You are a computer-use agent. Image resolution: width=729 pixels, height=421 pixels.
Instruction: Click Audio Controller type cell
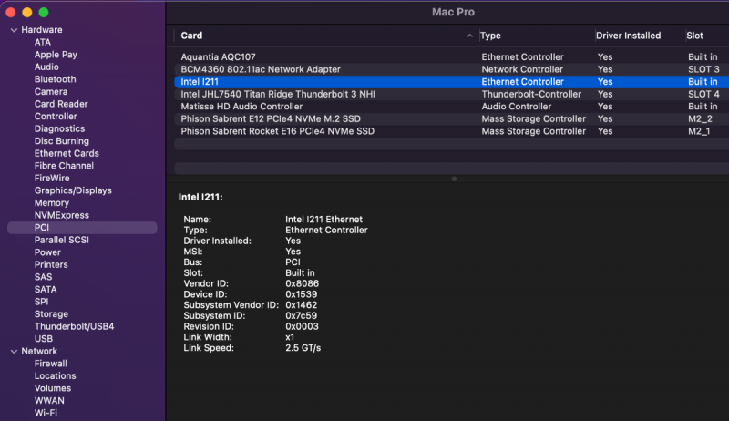517,107
